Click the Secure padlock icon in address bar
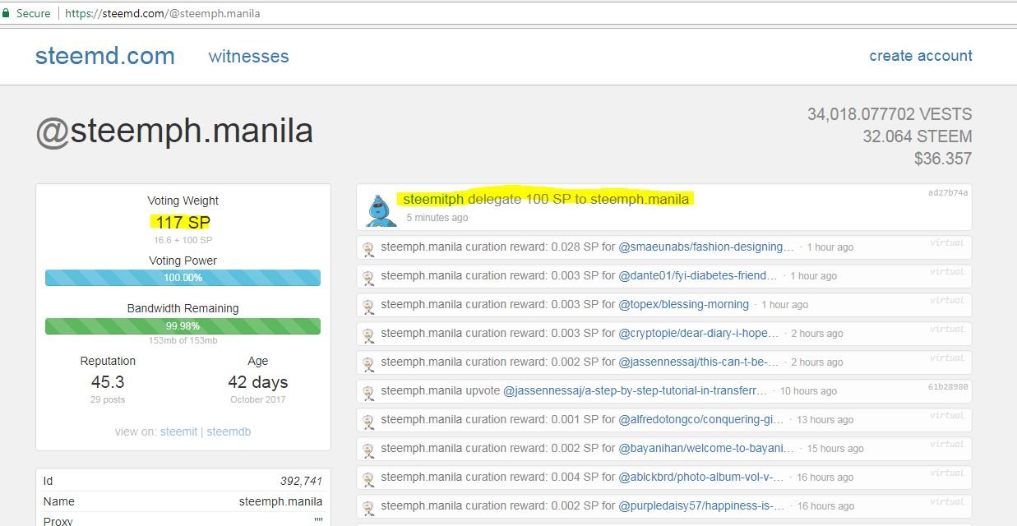 pyautogui.click(x=7, y=13)
